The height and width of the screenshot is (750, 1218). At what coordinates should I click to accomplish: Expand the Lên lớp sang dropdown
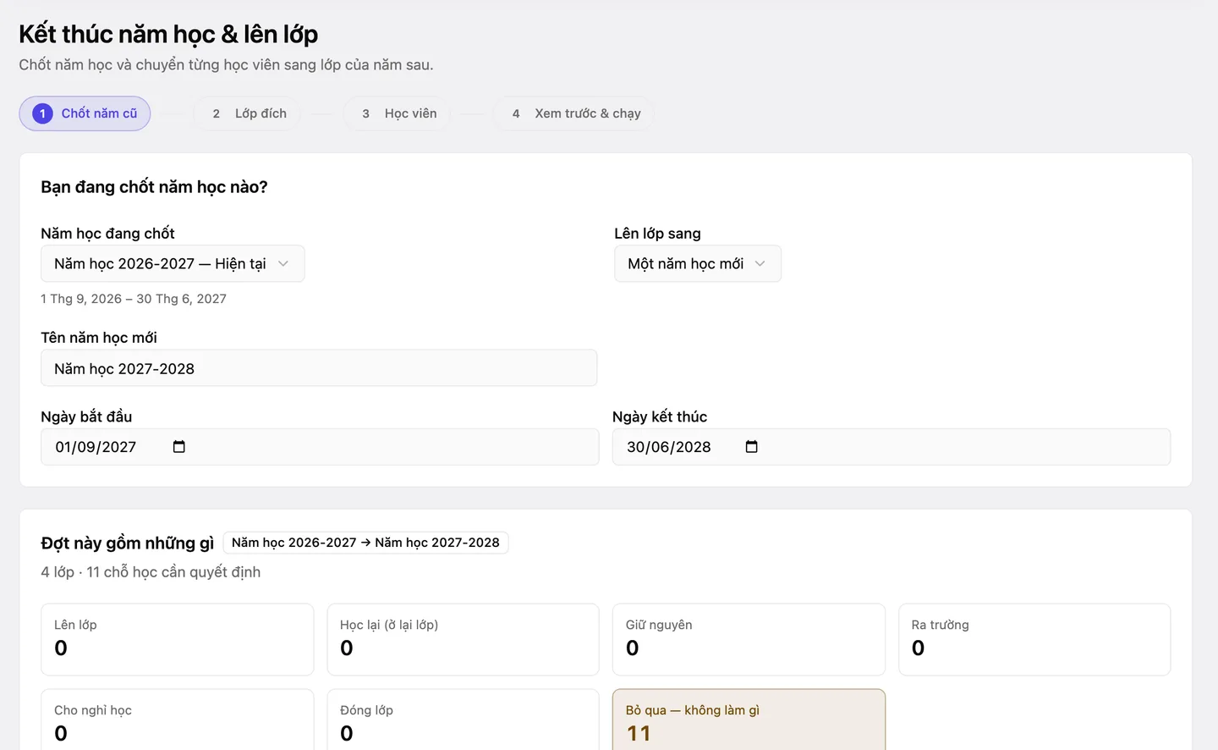point(698,264)
